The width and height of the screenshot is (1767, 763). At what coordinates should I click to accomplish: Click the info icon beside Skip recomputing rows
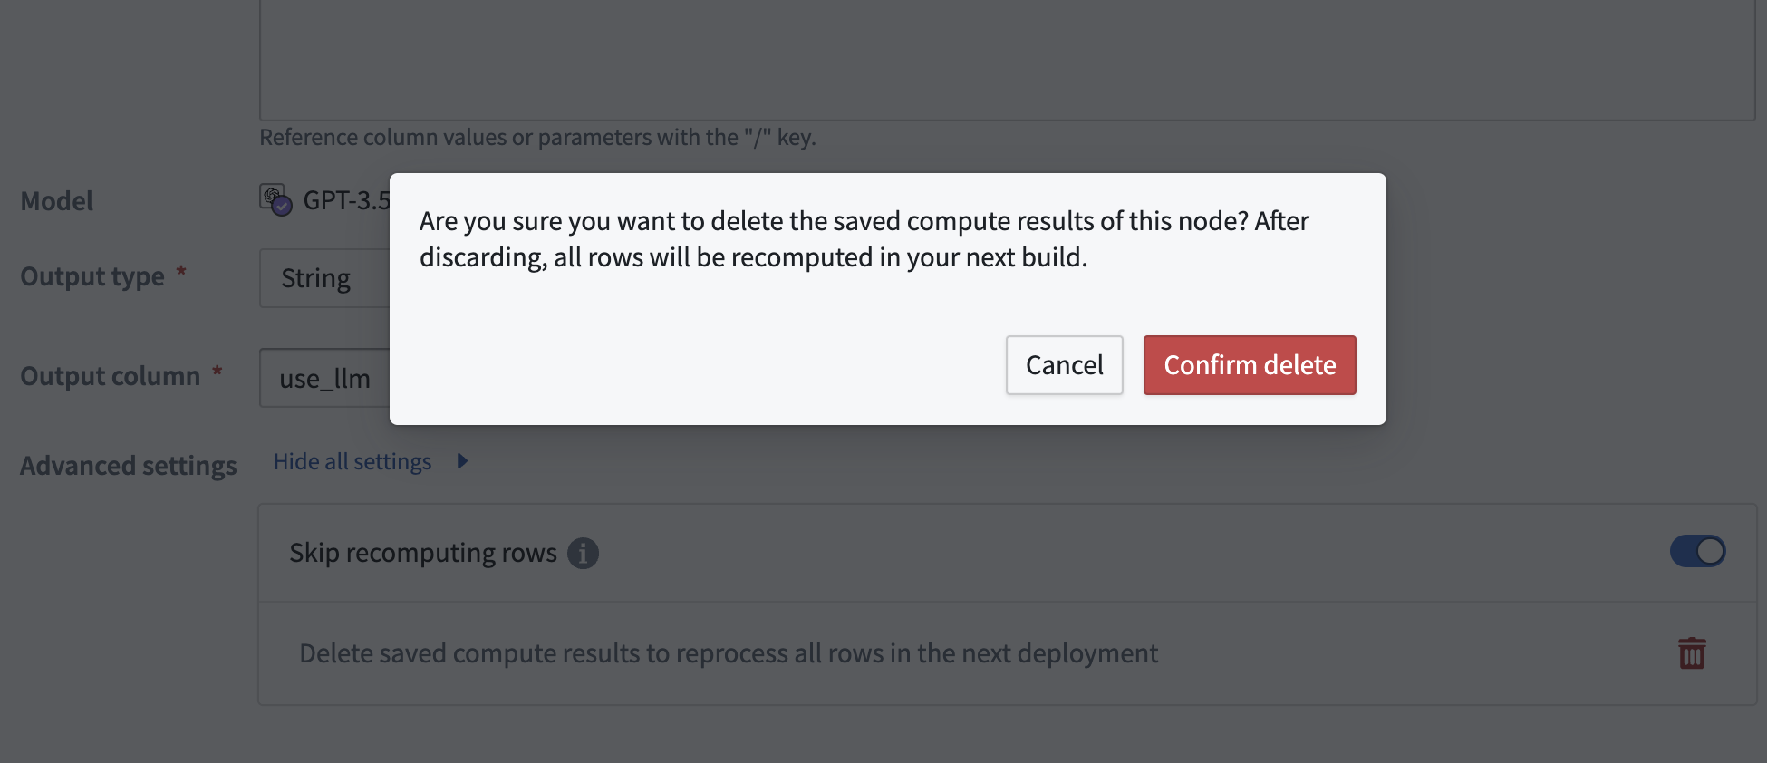583,553
